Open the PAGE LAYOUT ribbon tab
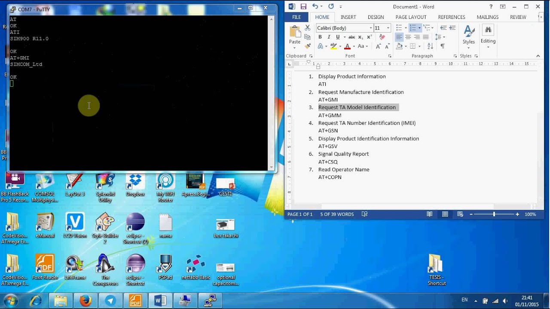 [411, 17]
